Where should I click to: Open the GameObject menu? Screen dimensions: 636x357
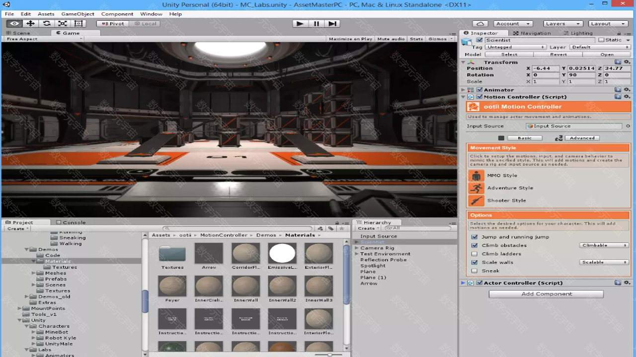tap(78, 14)
